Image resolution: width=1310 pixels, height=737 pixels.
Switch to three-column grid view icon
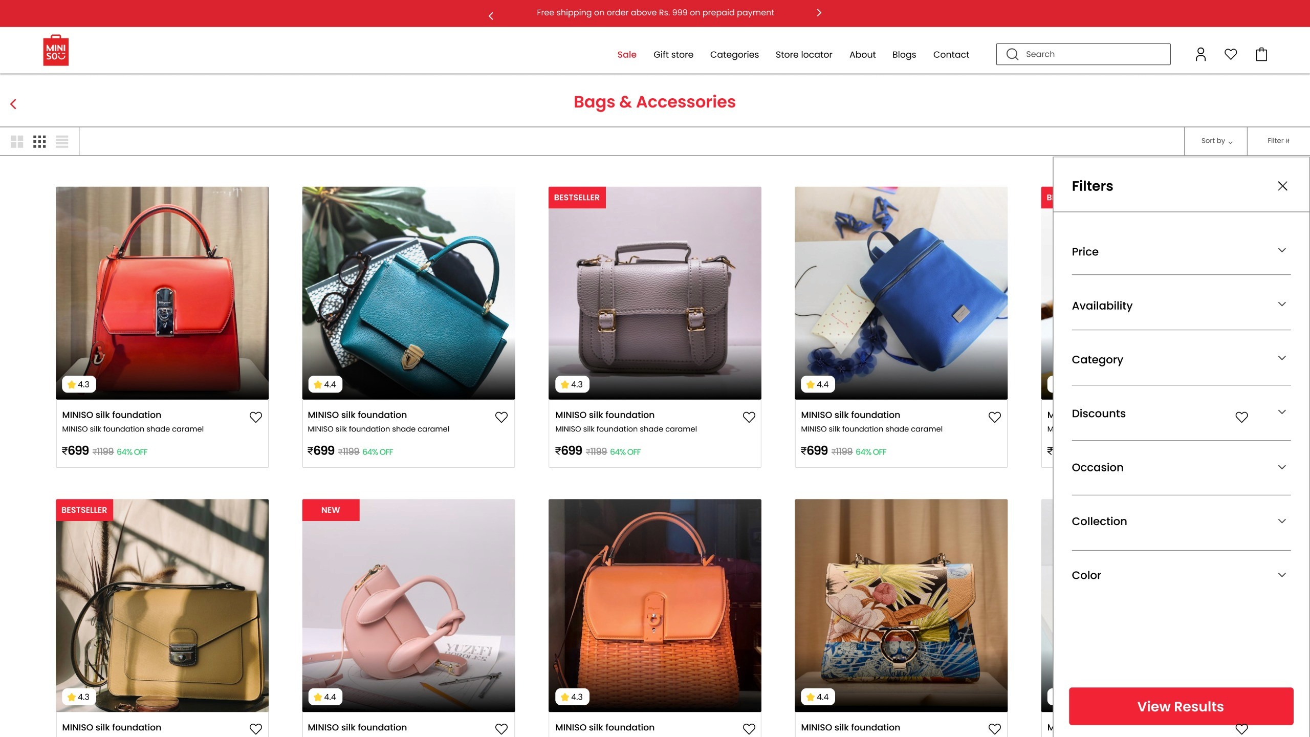click(39, 141)
